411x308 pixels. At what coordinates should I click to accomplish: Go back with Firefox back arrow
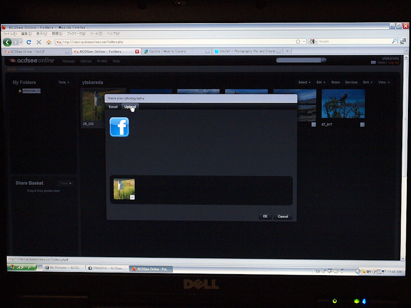point(7,42)
